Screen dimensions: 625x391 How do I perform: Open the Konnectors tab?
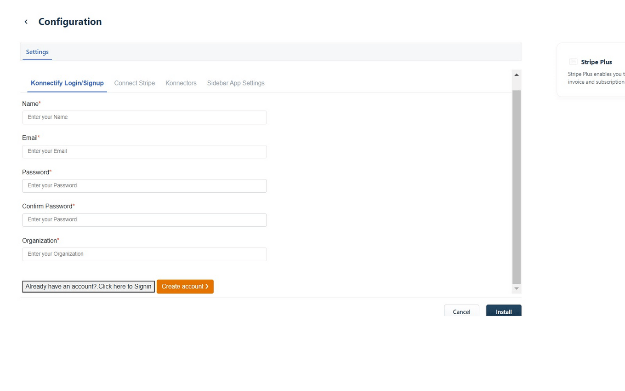point(181,83)
